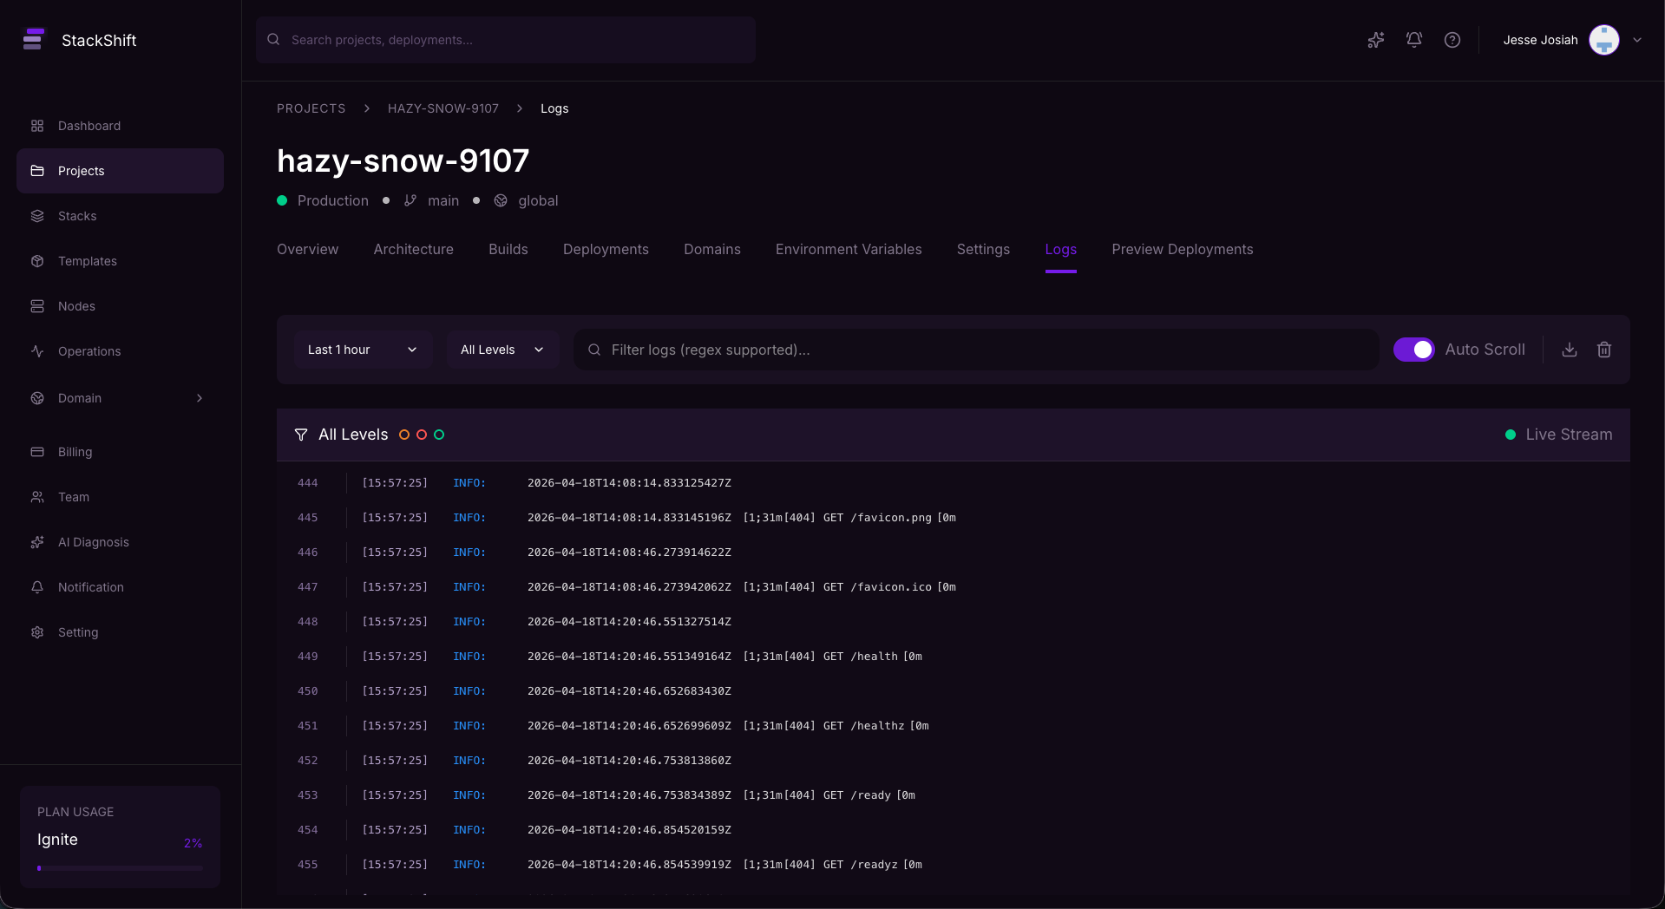
Task: Switch to the Deployments tab
Action: (606, 249)
